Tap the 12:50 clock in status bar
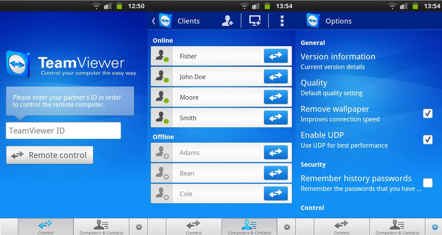This screenshot has height=235, width=442. [136, 6]
